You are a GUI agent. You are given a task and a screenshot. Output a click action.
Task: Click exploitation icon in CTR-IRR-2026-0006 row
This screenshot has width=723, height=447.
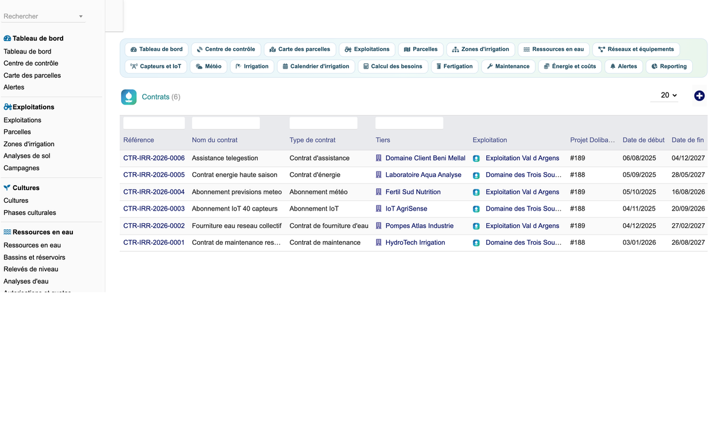click(477, 159)
